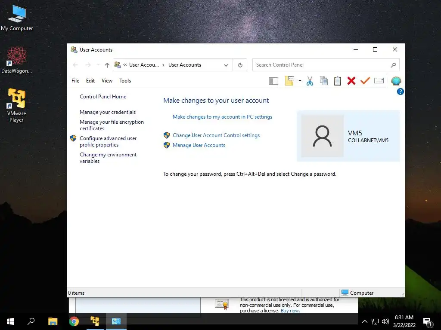Click 'COLLABNET\VM5' account name text
This screenshot has height=330, width=441.
coord(368,141)
